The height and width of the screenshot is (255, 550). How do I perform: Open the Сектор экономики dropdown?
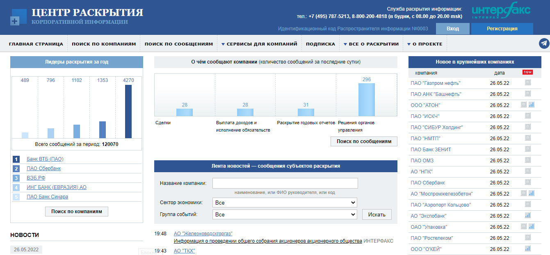click(x=285, y=203)
